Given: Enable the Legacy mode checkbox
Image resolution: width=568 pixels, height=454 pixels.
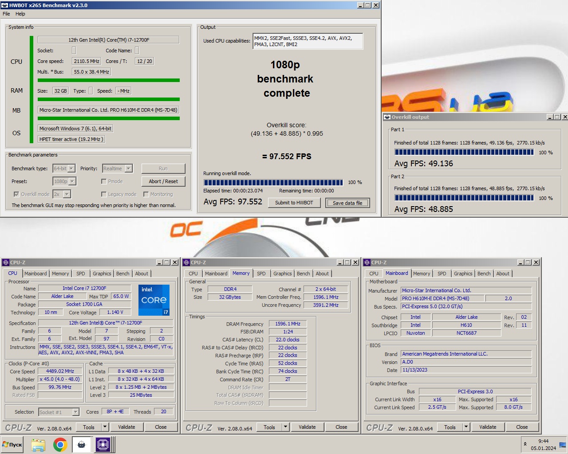Looking at the screenshot, I should [104, 194].
